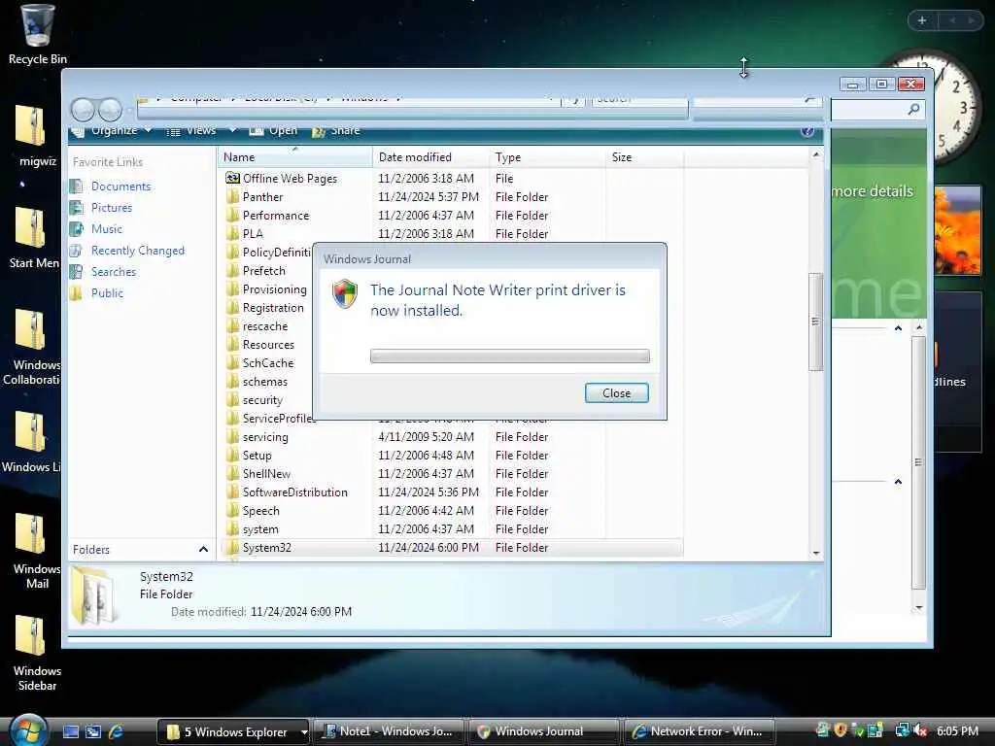Image resolution: width=995 pixels, height=746 pixels.
Task: Open Public in Favorite Links
Action: pyautogui.click(x=107, y=293)
